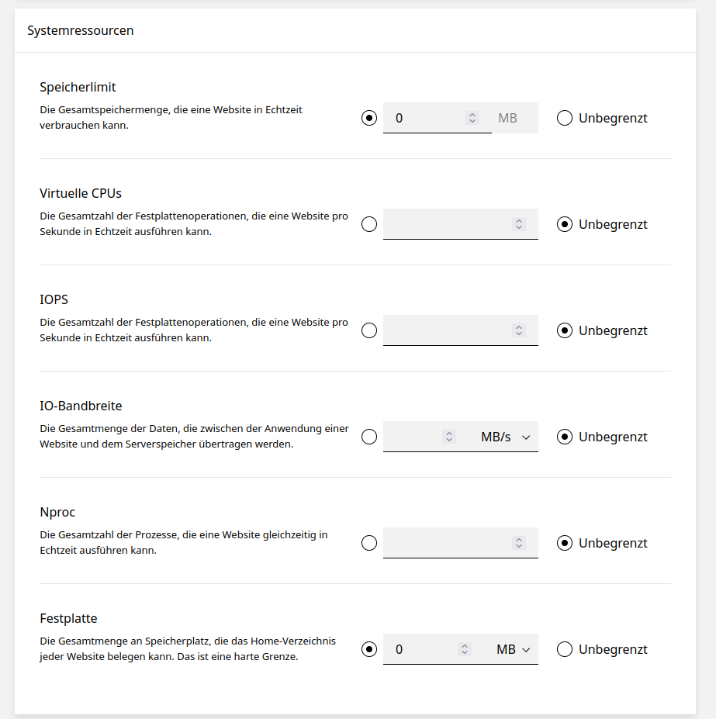Click the IOPS stepper up arrow
This screenshot has width=716, height=719.
(x=518, y=327)
